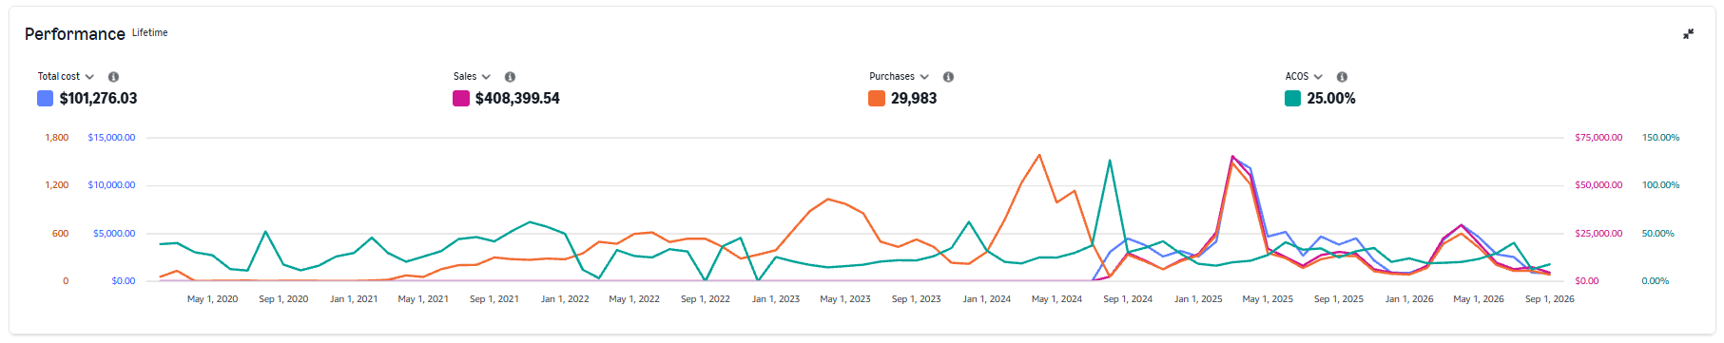Click the May 1, 2022 axis label
1724x343 pixels.
coord(634,299)
